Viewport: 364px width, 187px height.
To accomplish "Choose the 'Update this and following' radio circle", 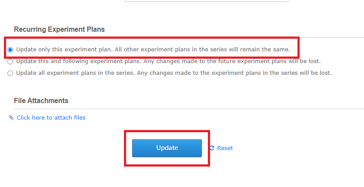I will 10,61.
